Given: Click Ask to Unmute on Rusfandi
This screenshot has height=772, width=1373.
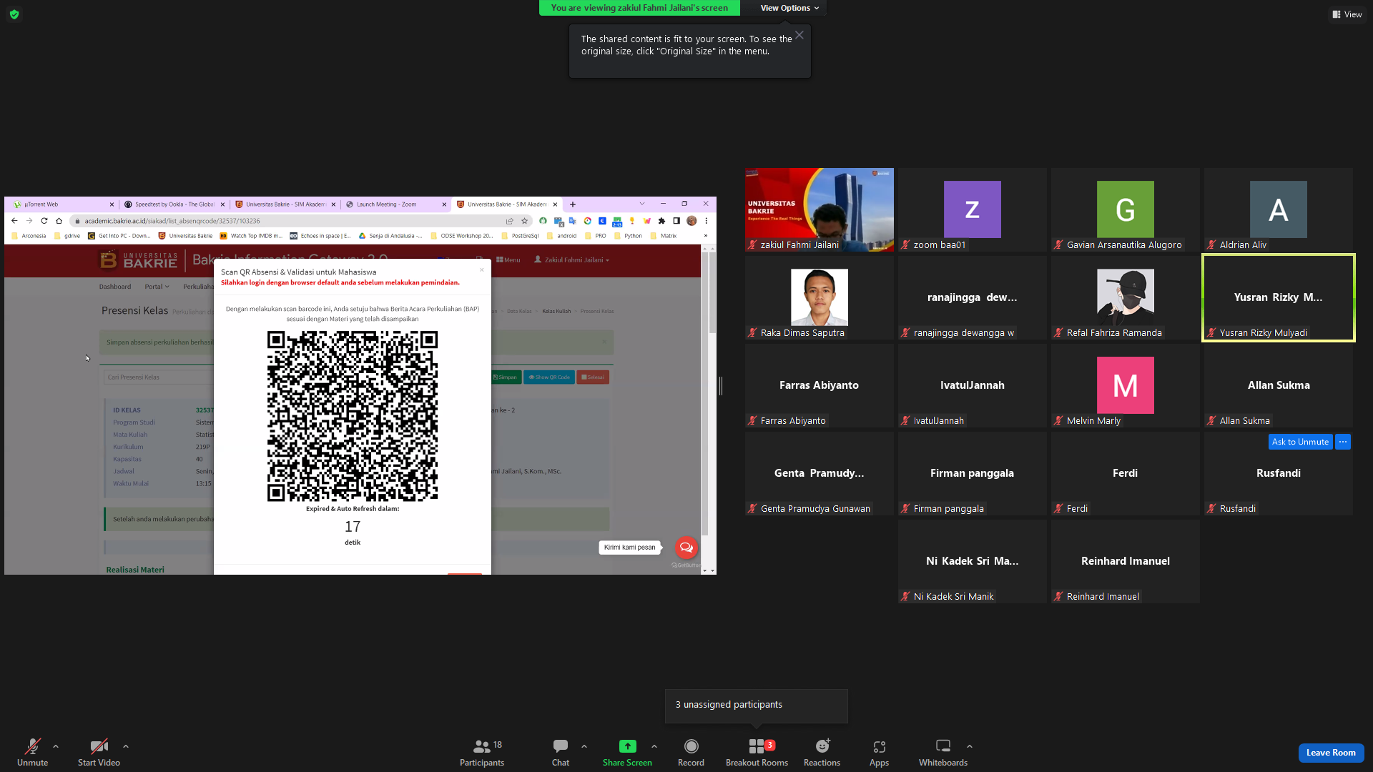Looking at the screenshot, I should [1300, 442].
